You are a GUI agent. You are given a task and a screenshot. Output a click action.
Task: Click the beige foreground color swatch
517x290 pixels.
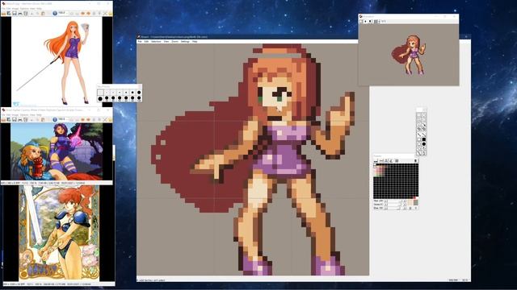pyautogui.click(x=410, y=202)
